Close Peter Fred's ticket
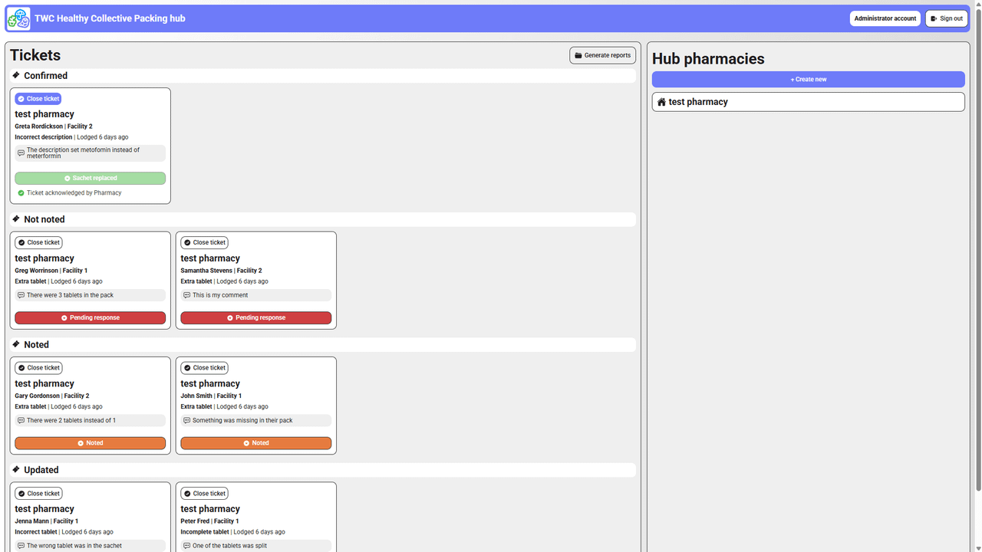This screenshot has width=982, height=552. tap(204, 494)
